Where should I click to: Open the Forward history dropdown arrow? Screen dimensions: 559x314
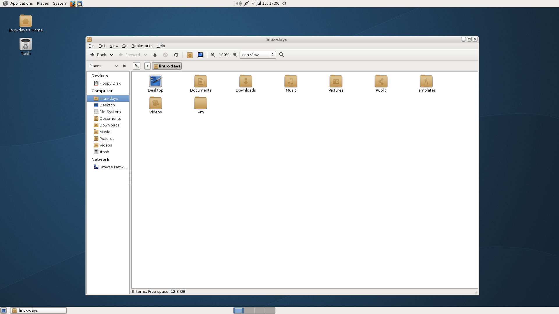(146, 55)
